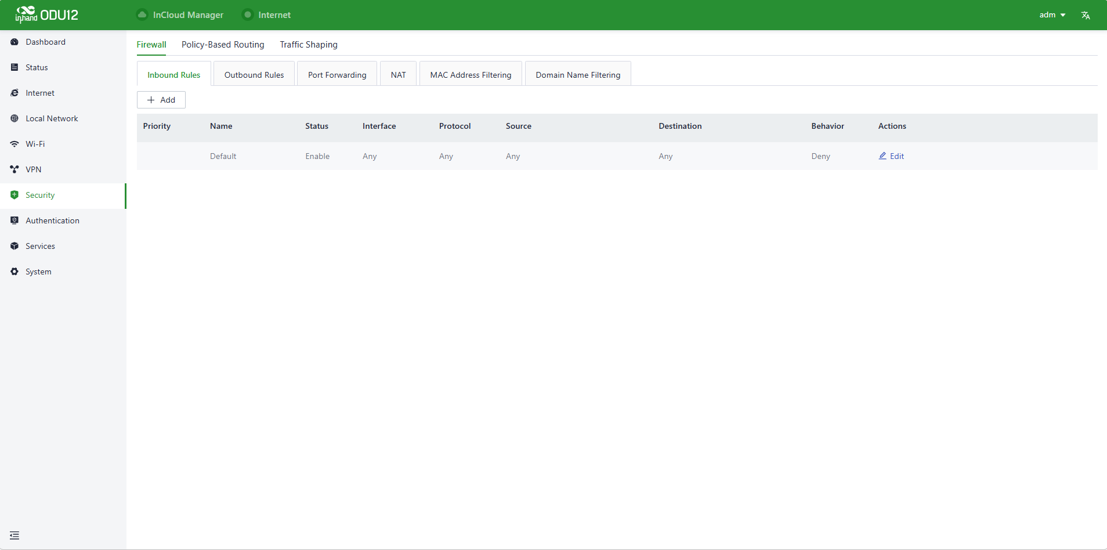The width and height of the screenshot is (1107, 550).
Task: Add a new inbound rule
Action: pyautogui.click(x=161, y=100)
